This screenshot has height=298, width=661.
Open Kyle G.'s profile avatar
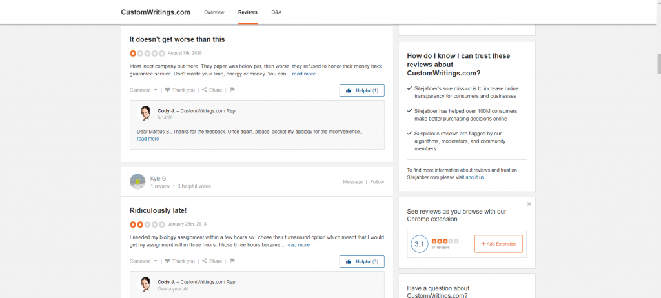(x=137, y=182)
